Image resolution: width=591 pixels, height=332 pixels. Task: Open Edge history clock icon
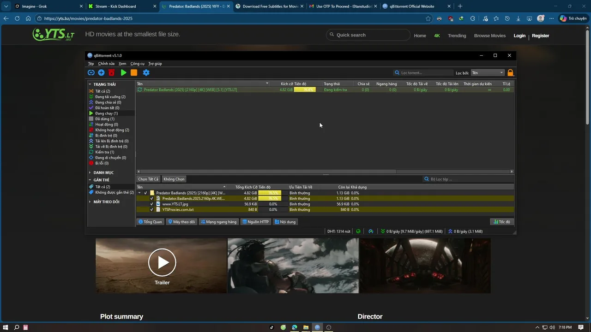point(507,18)
